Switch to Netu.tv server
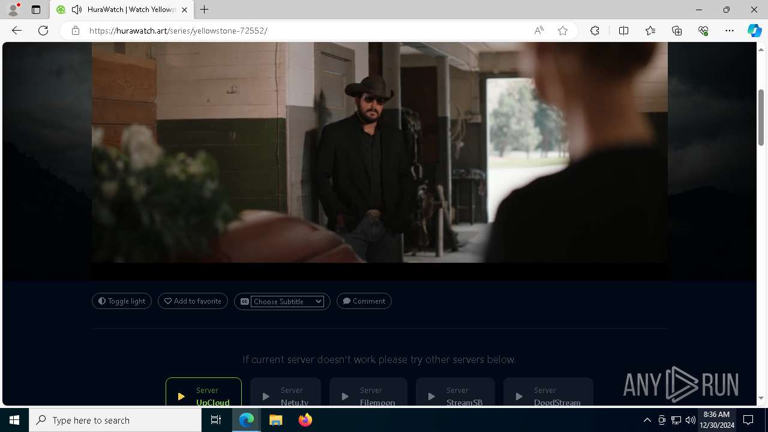 click(x=286, y=392)
